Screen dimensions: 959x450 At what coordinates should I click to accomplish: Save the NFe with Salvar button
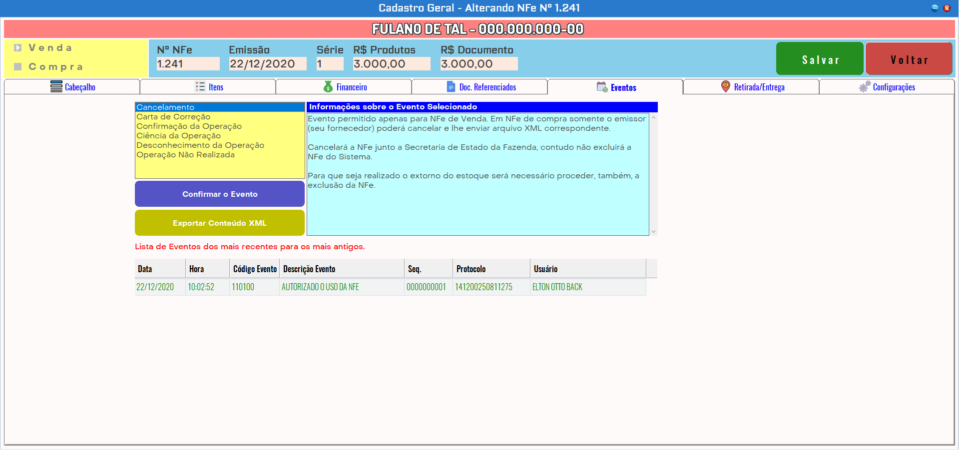point(819,59)
